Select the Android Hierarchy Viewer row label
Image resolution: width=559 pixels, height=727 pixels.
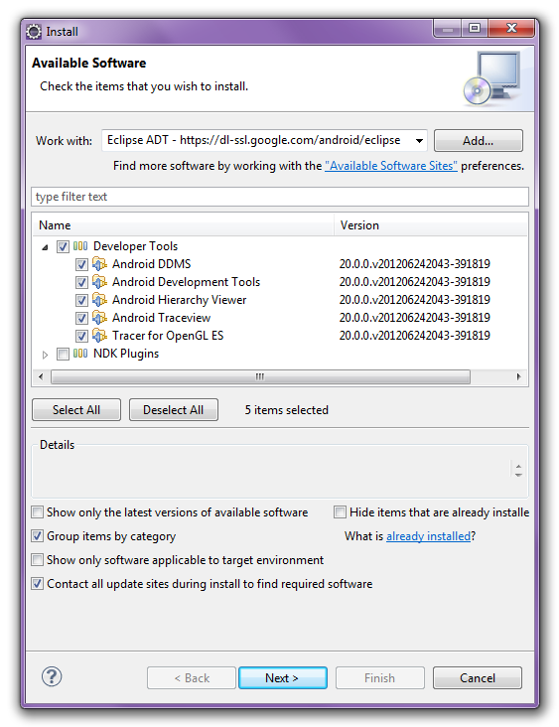point(179,300)
